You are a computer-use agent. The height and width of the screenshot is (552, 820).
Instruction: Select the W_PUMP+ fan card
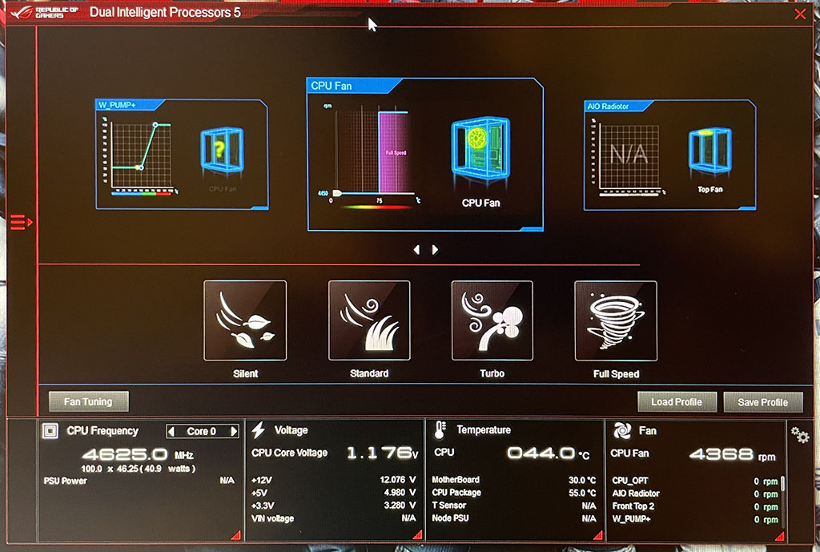182,155
